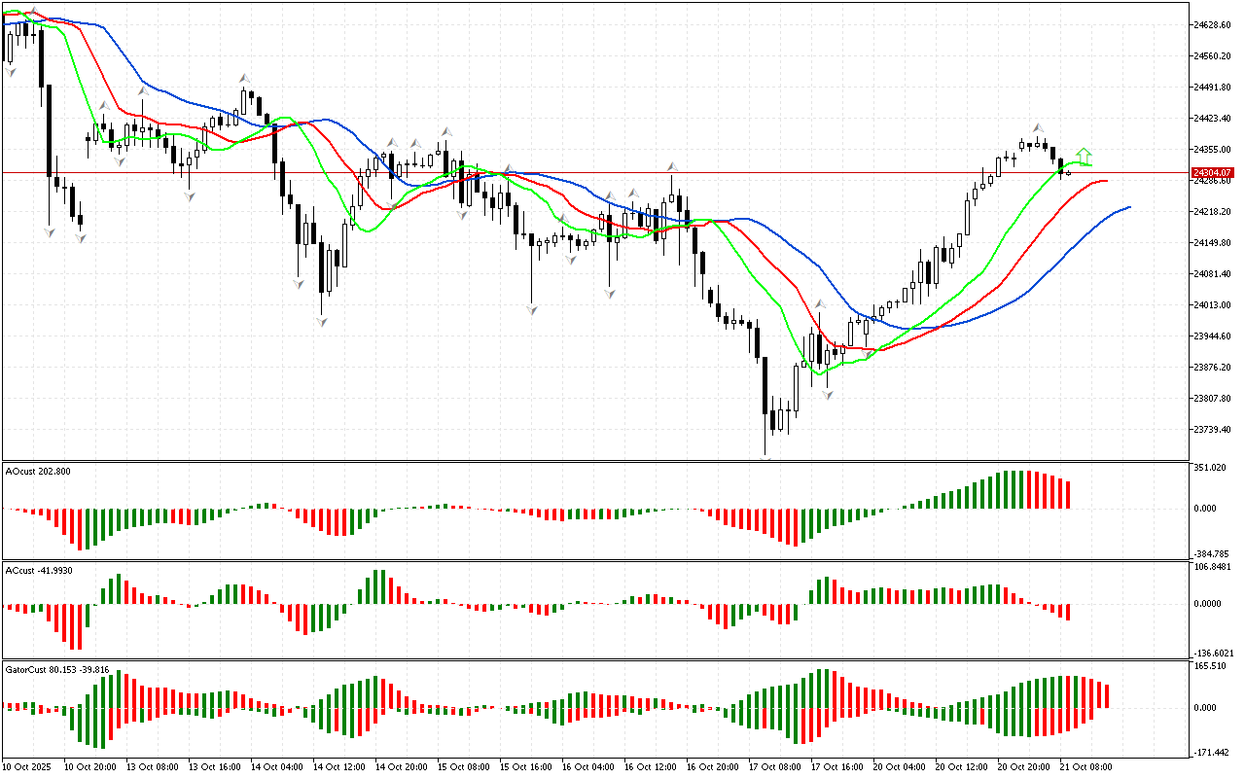Image resolution: width=1245 pixels, height=778 pixels.
Task: Select the down fractal below 14 Oct low
Action: tap(320, 321)
